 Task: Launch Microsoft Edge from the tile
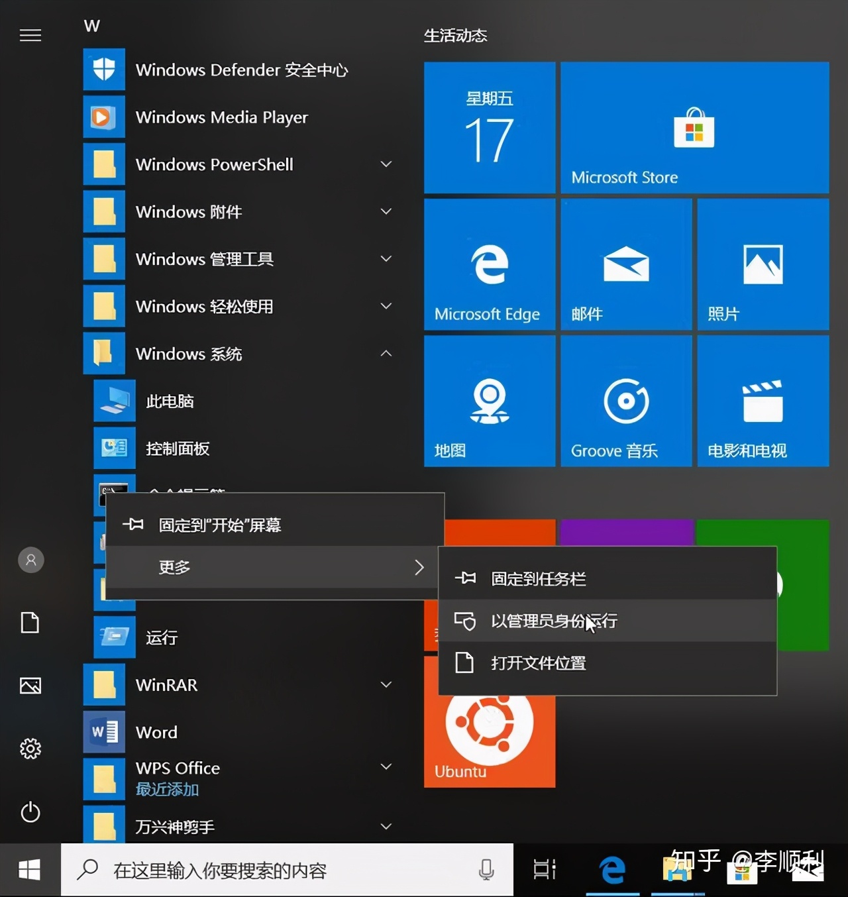[x=490, y=265]
